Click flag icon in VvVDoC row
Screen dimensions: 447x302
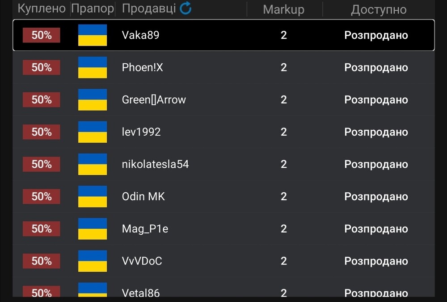93,261
